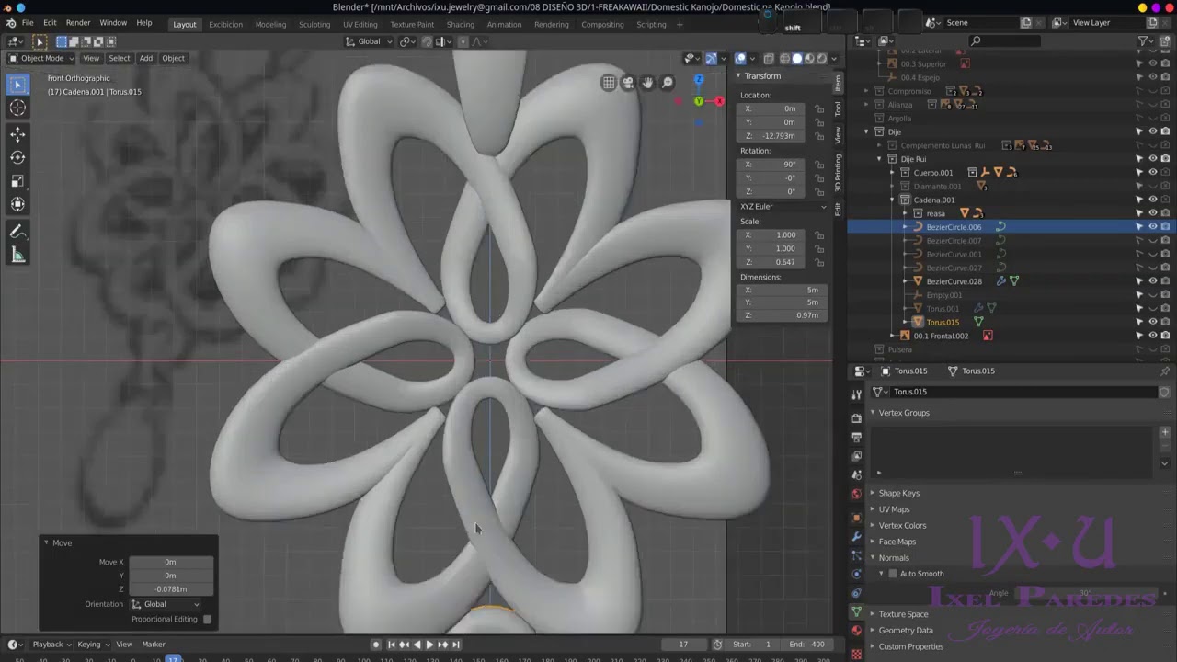This screenshot has width=1177, height=662.
Task: Lock the Location X axis
Action: 819,108
